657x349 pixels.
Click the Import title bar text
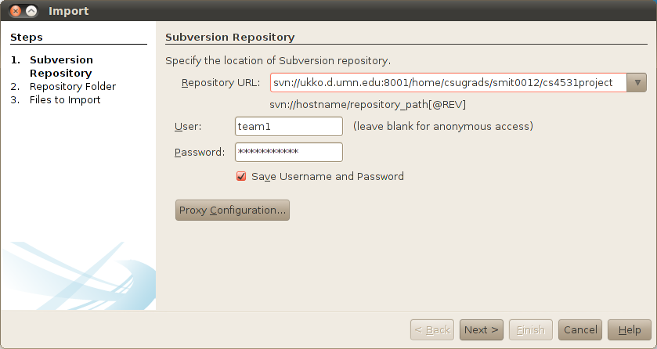(x=69, y=12)
